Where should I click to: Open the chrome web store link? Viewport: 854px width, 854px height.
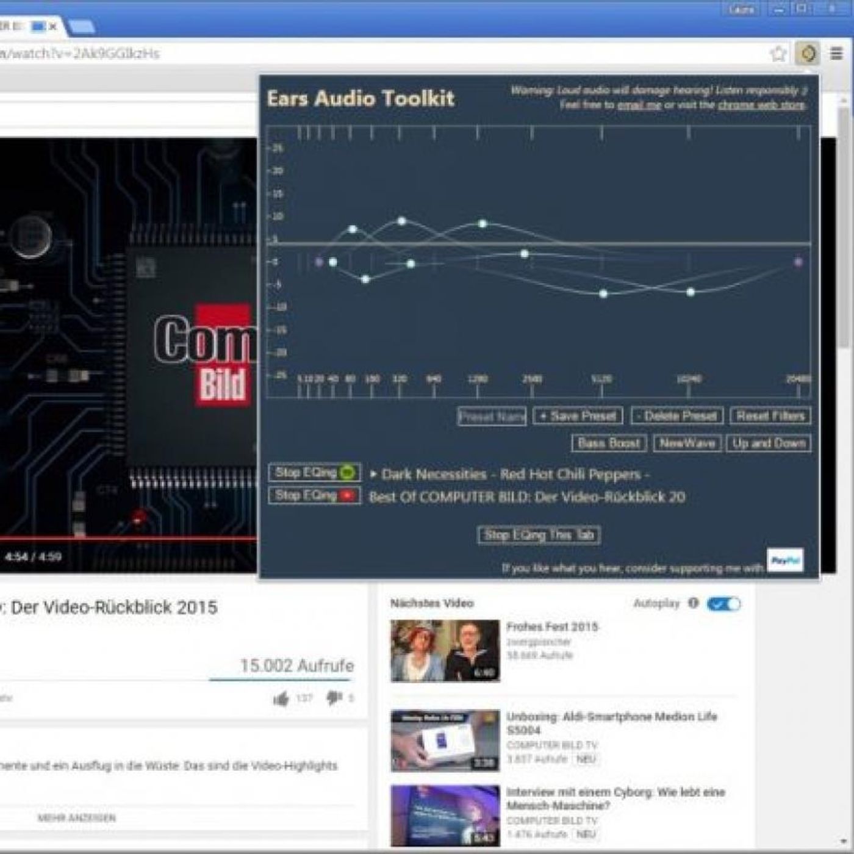(x=761, y=105)
